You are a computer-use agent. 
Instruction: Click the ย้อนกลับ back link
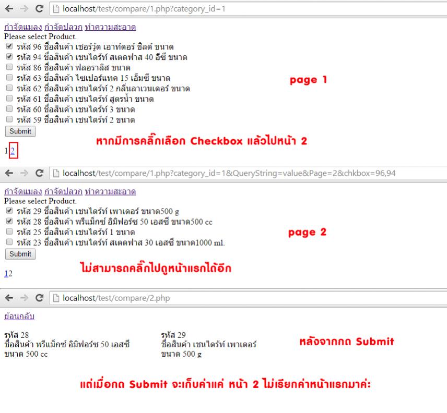pos(19,316)
